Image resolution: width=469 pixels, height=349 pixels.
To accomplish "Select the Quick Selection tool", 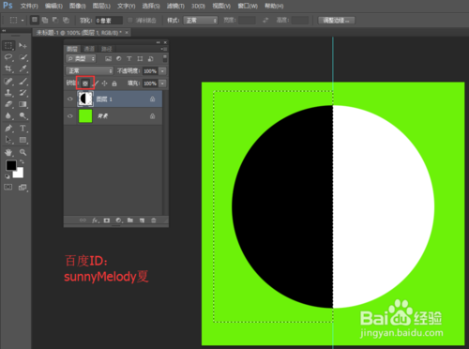I will (x=23, y=57).
